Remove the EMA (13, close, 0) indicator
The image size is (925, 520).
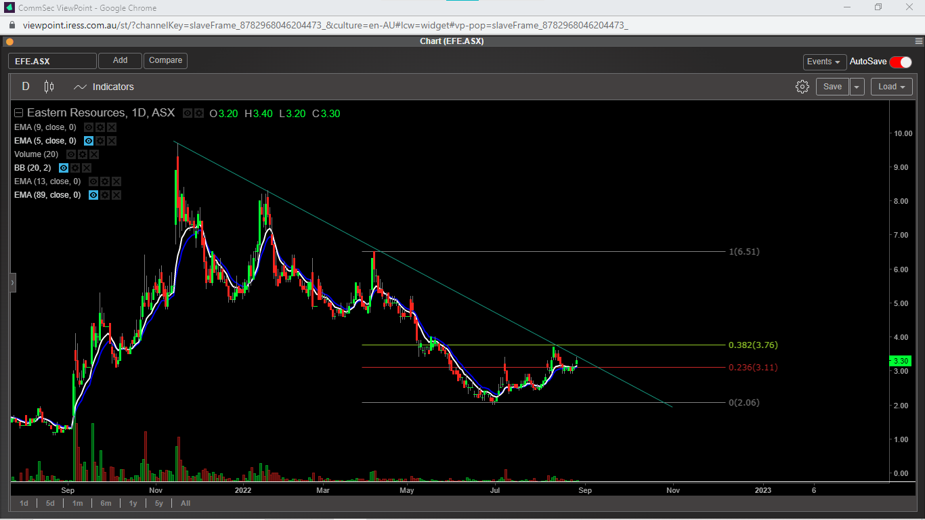[116, 181]
